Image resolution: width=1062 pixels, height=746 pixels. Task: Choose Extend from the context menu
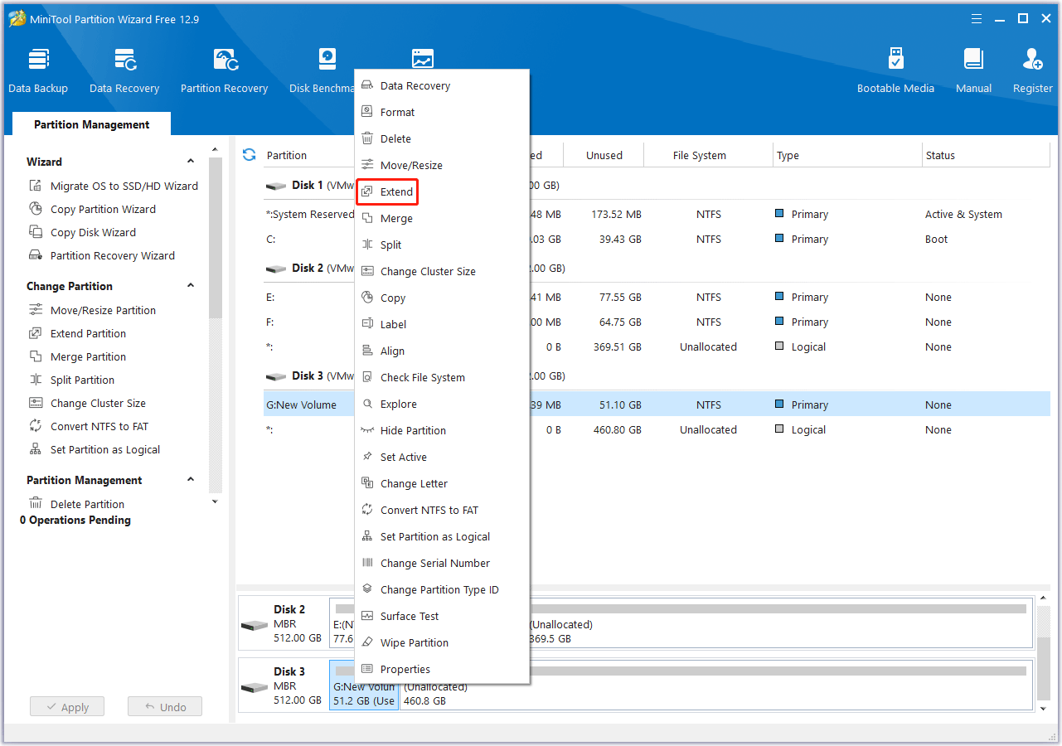coord(442,191)
